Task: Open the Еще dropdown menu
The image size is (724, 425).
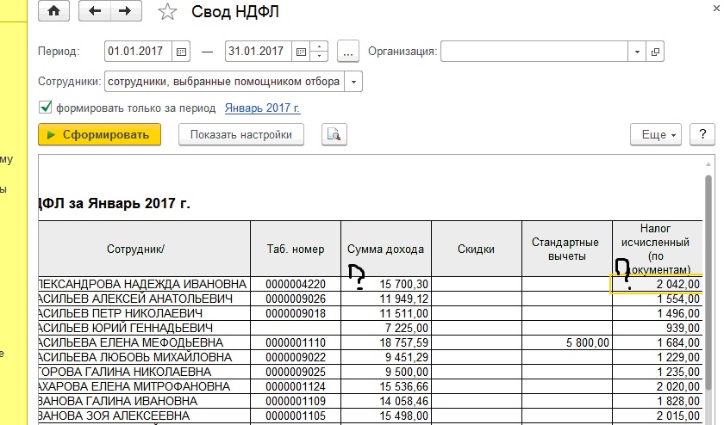Action: coord(656,135)
